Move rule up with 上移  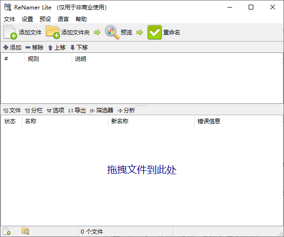click(x=57, y=48)
